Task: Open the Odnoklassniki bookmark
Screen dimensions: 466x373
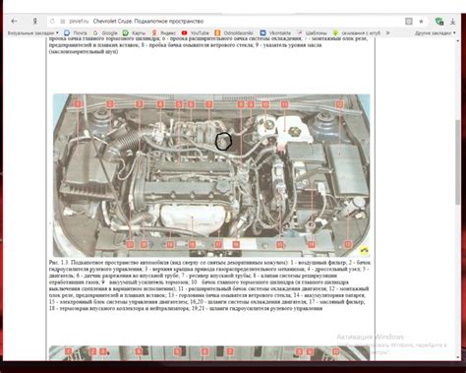Action: [x=234, y=33]
